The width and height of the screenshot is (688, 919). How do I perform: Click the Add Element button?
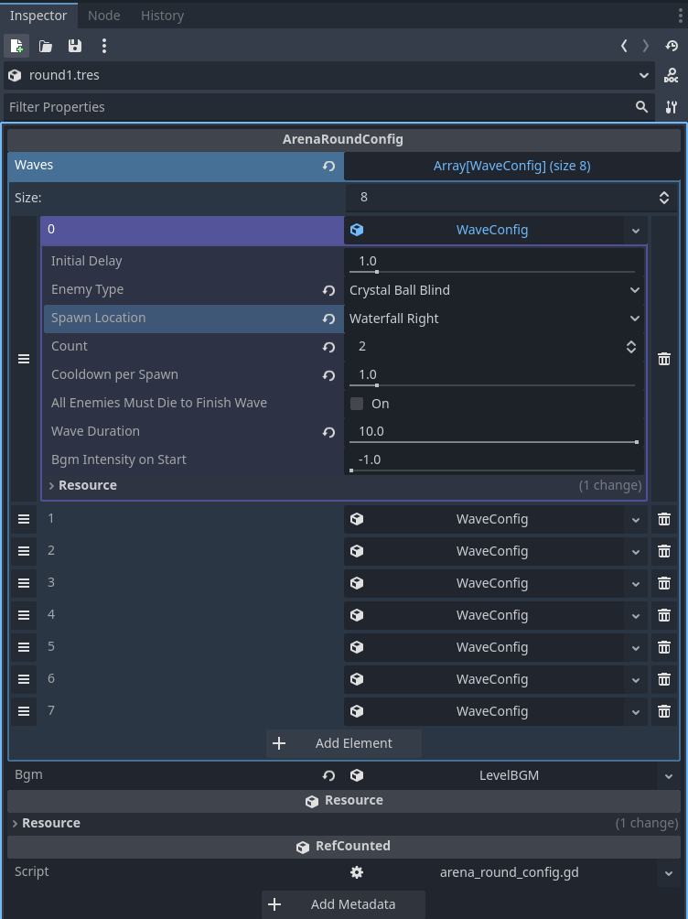(x=344, y=743)
